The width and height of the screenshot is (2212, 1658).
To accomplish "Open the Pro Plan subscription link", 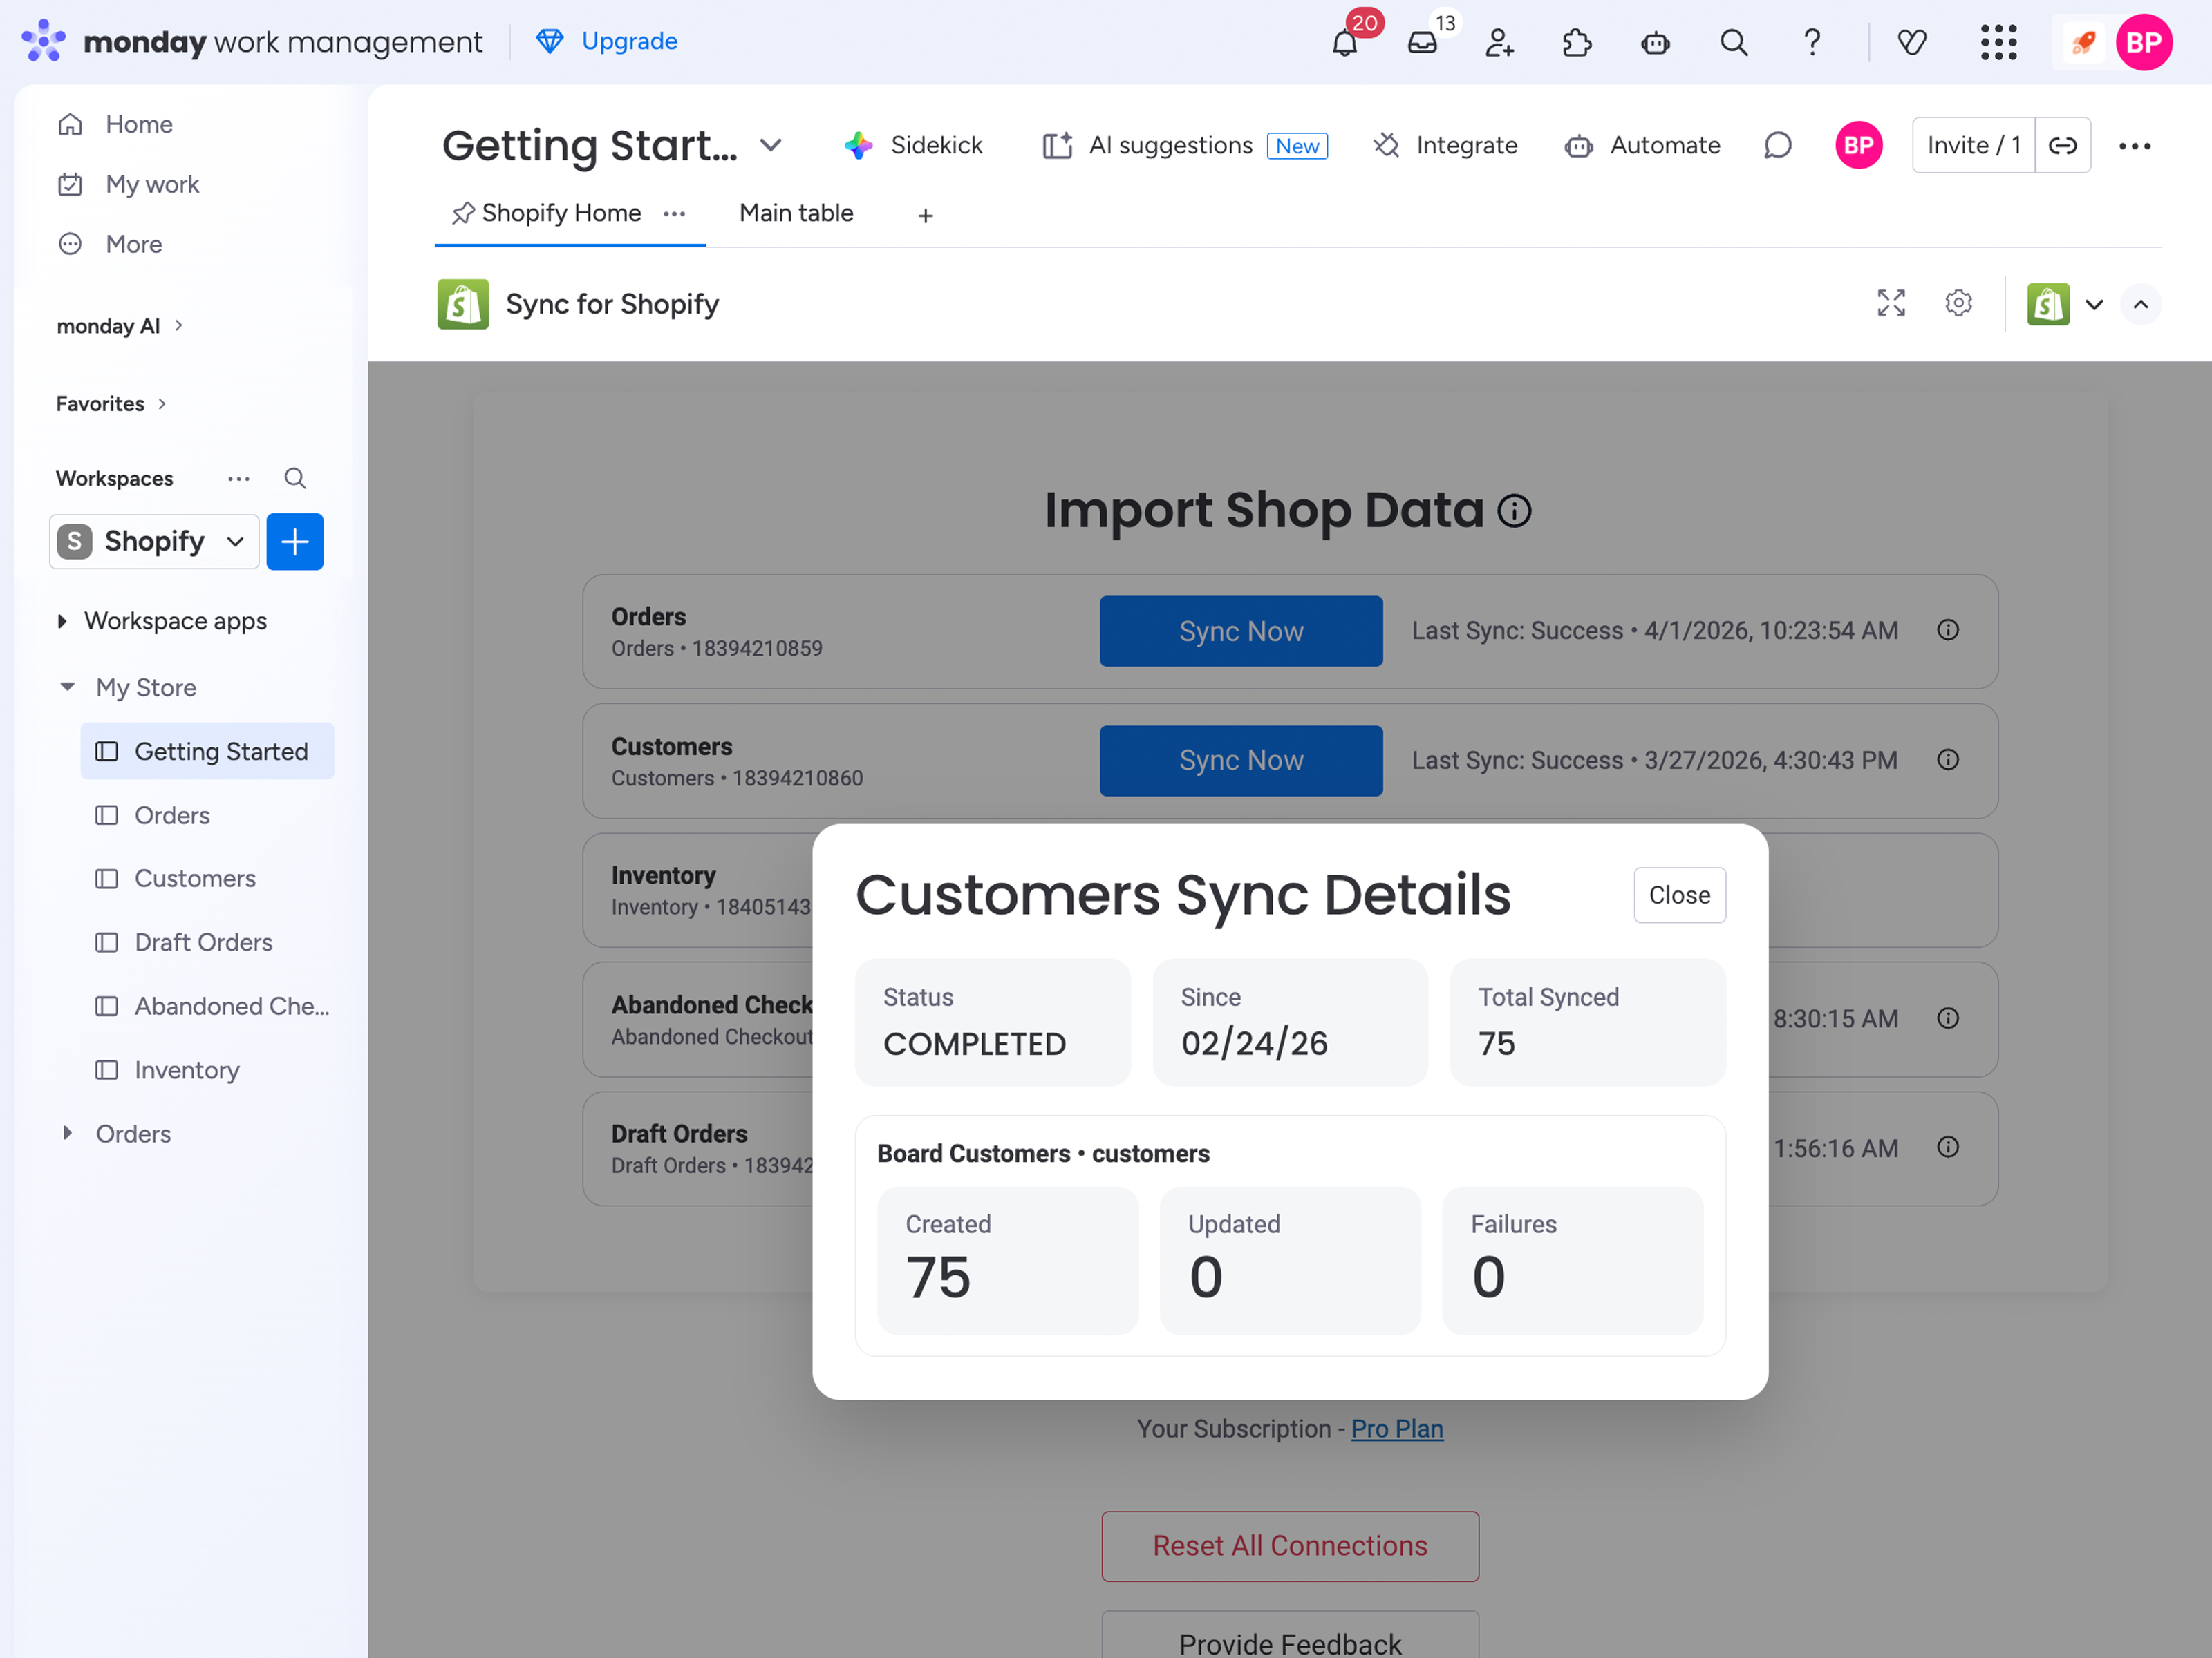I will click(x=1396, y=1428).
